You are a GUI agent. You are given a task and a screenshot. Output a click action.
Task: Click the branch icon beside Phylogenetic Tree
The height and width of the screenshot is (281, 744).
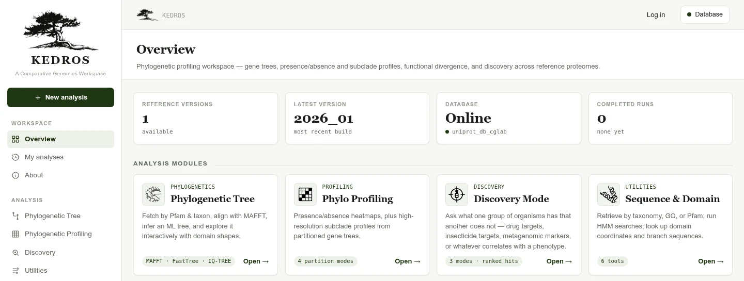point(16,216)
